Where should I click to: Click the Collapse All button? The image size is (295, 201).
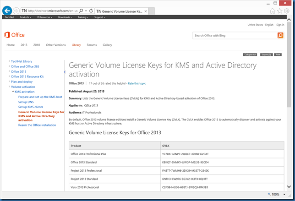[250, 54]
